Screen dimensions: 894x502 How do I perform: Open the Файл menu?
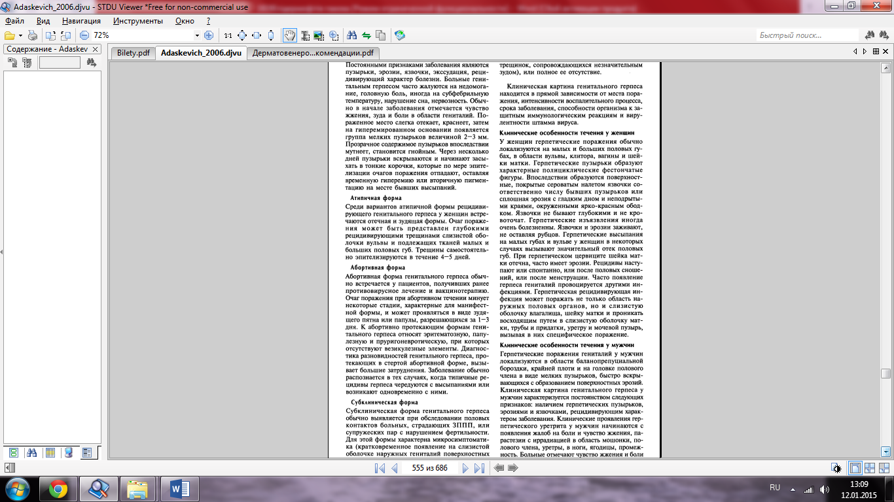click(14, 21)
